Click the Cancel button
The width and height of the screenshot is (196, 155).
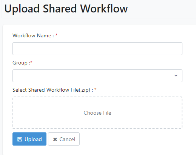tap(64, 139)
